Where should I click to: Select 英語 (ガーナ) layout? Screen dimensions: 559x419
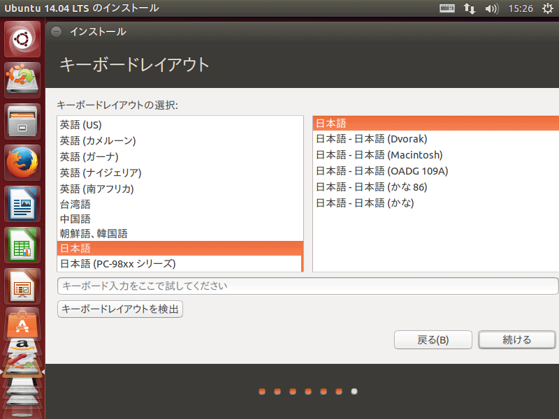[x=180, y=156]
